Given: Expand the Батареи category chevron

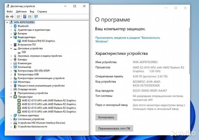Looking at the screenshot, I should (11, 34).
